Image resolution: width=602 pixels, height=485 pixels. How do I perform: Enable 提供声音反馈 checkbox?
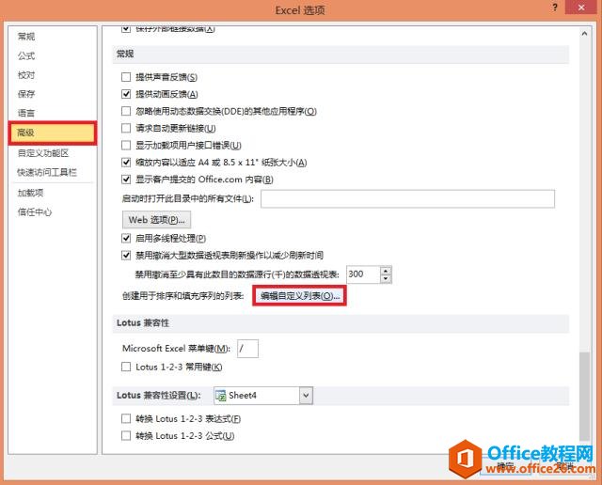click(x=126, y=77)
